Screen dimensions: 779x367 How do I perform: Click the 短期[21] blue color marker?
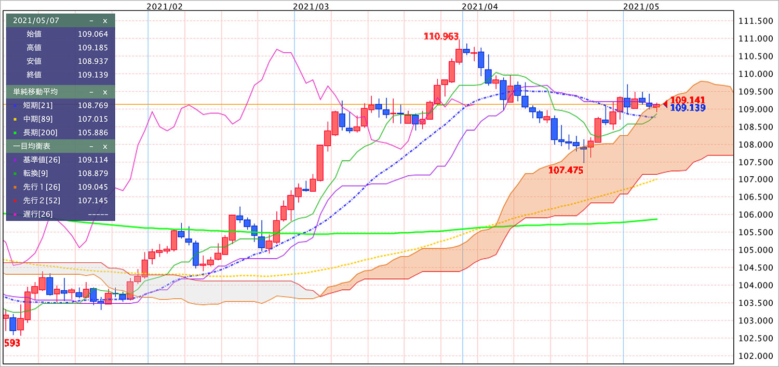click(x=16, y=106)
